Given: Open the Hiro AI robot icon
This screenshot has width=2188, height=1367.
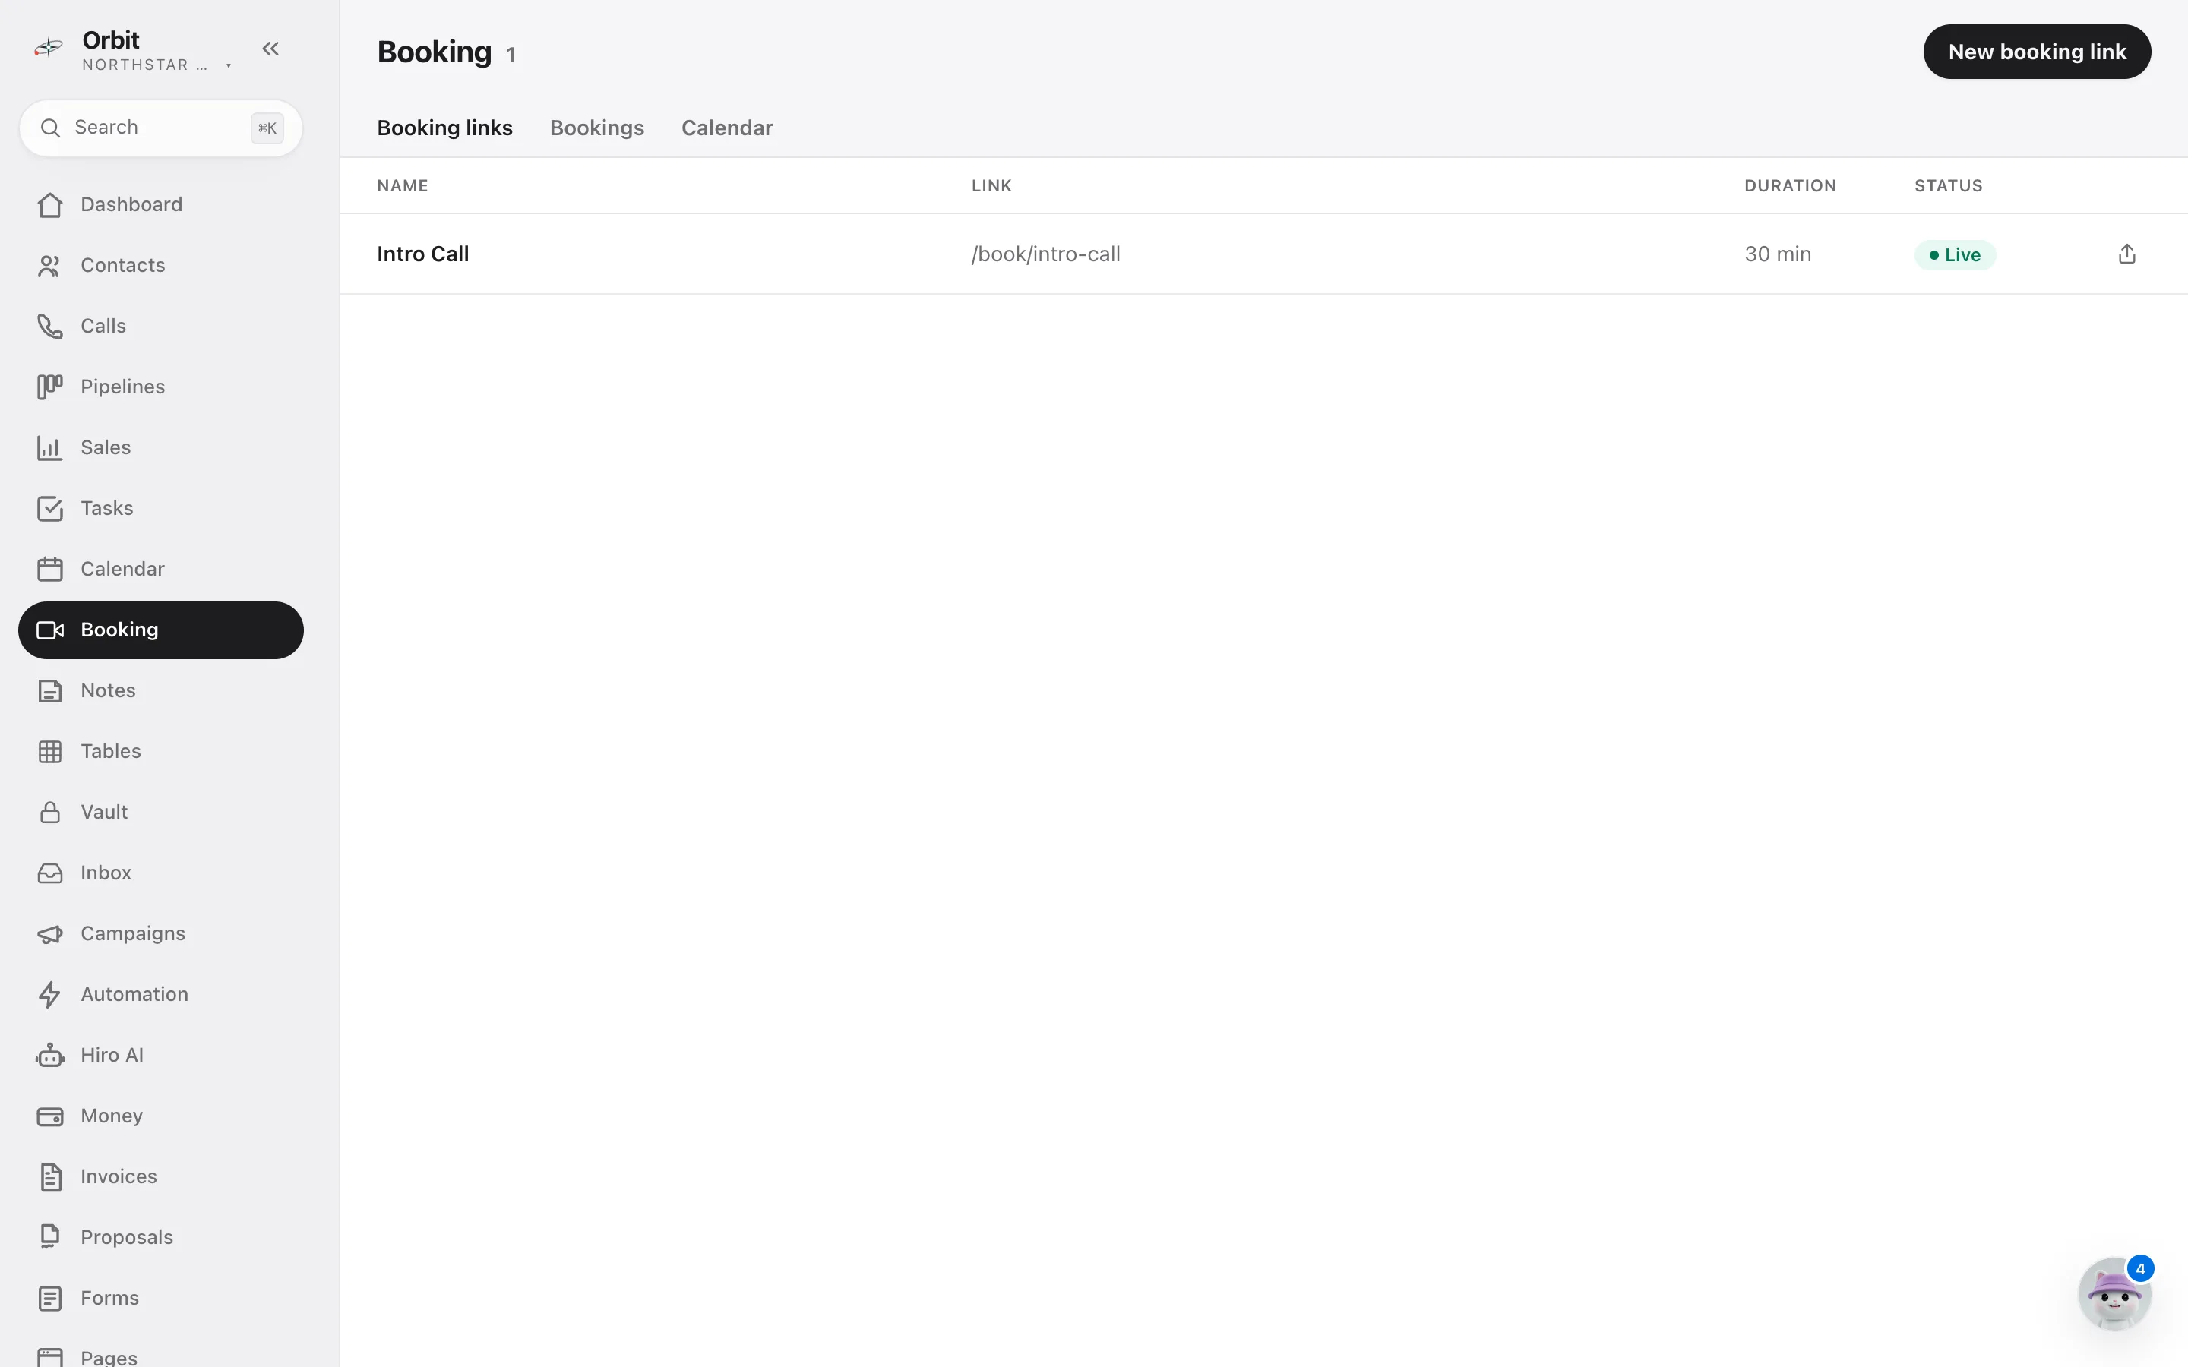Looking at the screenshot, I should (49, 1055).
